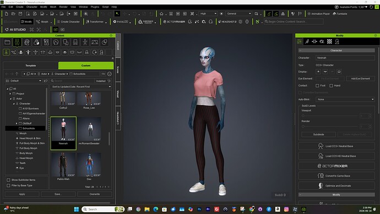The height and width of the screenshot is (214, 380).
Task: Click the InstaLOD toolbar button
Action: tap(121, 22)
